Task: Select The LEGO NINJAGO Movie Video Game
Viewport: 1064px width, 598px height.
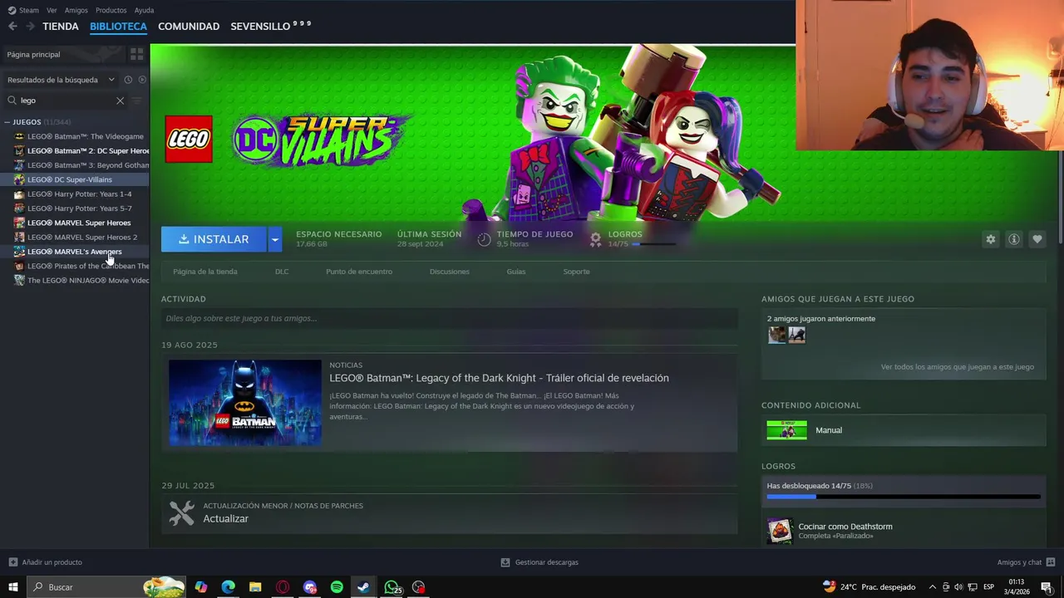Action: 88,281
